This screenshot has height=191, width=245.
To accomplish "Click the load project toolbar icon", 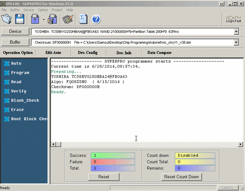I will [x=35, y=19].
